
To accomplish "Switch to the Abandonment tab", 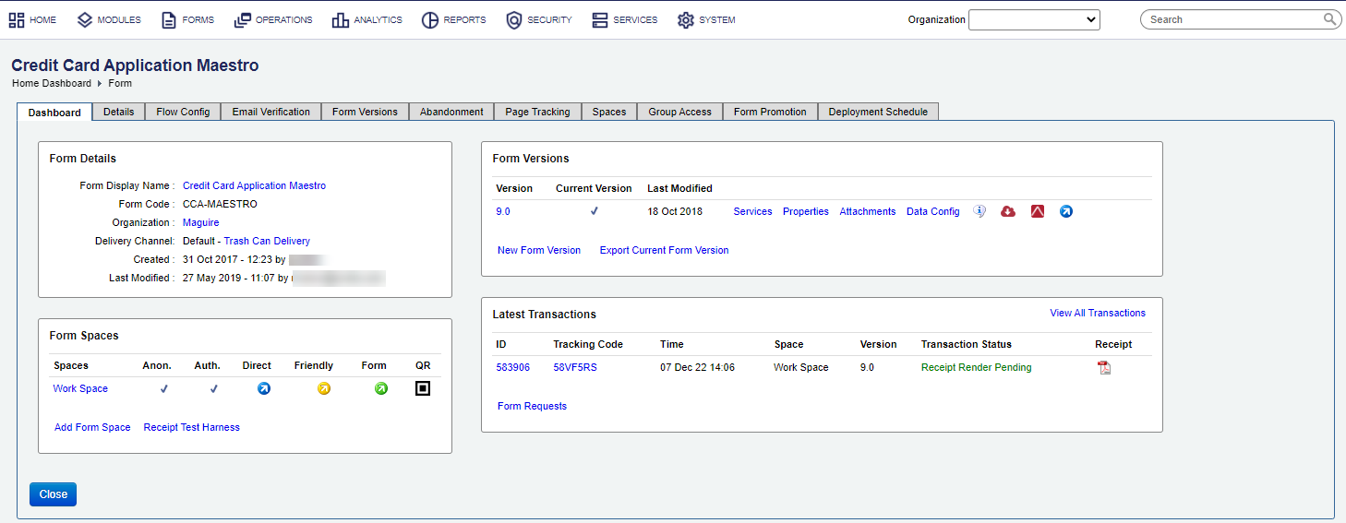I will (451, 112).
